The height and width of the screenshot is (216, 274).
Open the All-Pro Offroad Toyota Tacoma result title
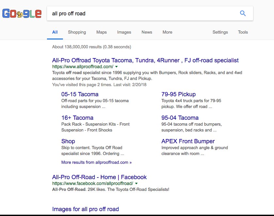coord(145,60)
